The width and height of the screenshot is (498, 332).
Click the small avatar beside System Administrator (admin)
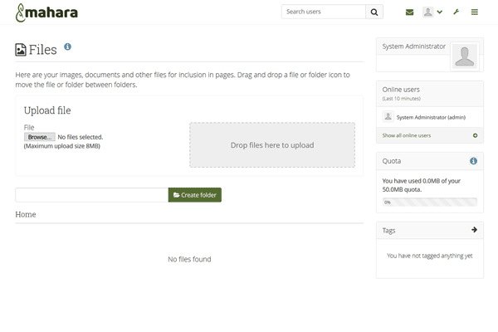[388, 116]
